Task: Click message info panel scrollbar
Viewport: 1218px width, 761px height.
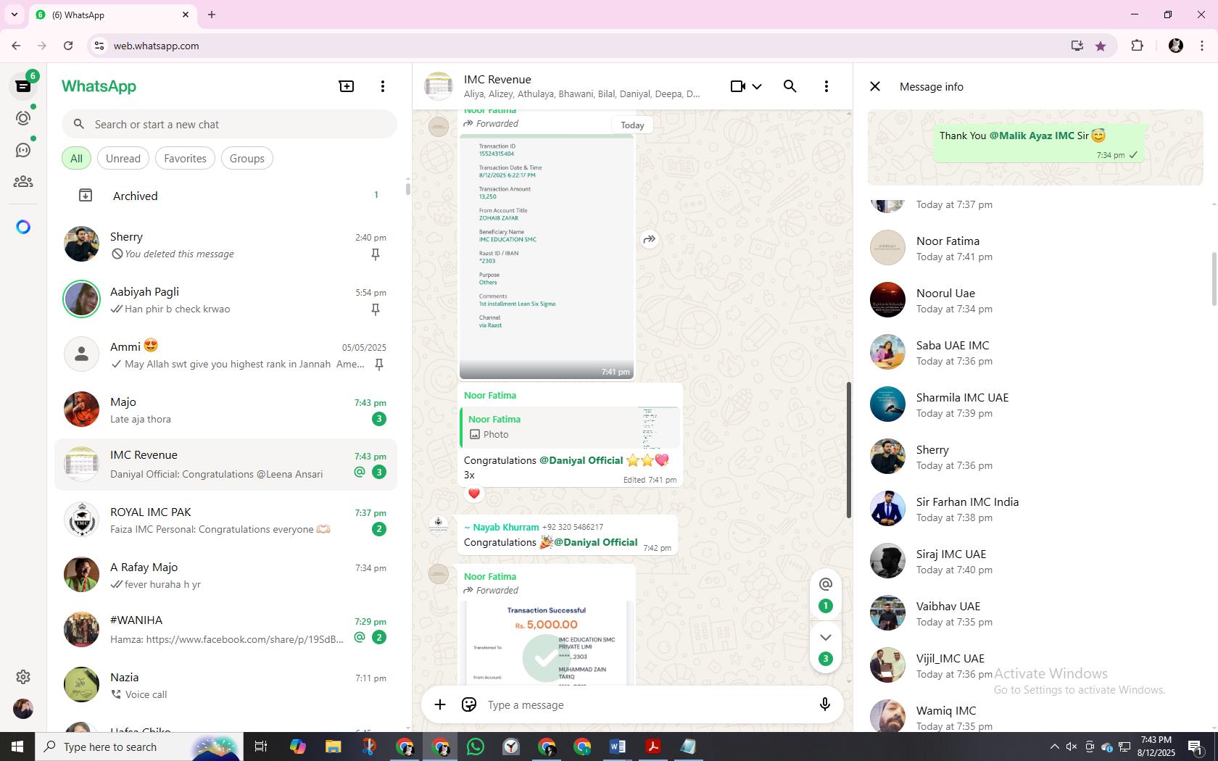Action: coord(1214,279)
